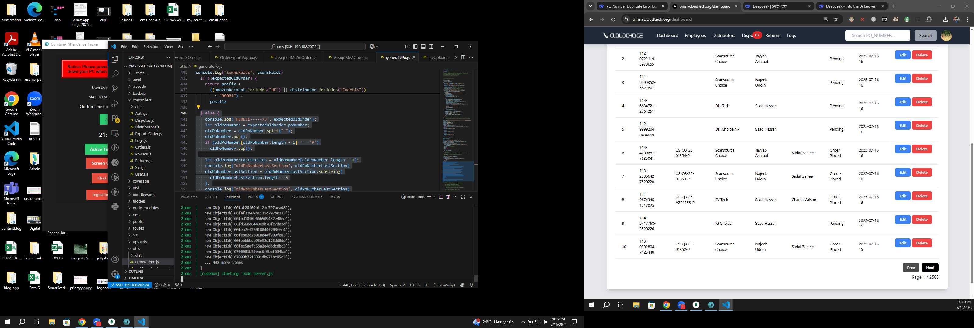
Task: Kill terminal with the trash icon
Action: pyautogui.click(x=448, y=197)
